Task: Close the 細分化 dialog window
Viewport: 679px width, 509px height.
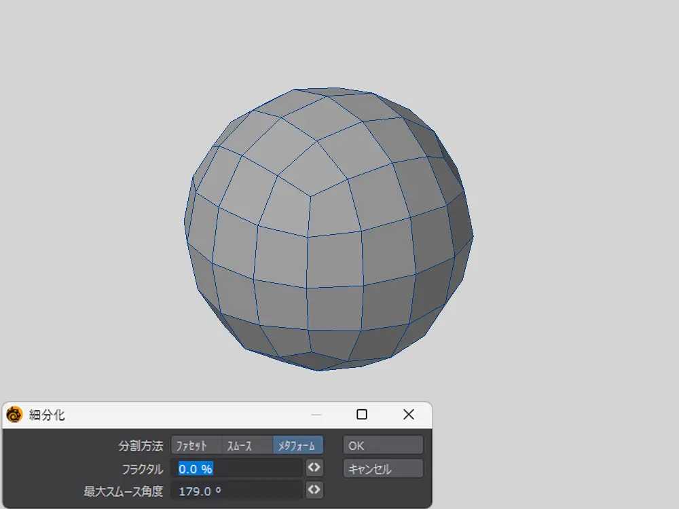Action: (408, 415)
